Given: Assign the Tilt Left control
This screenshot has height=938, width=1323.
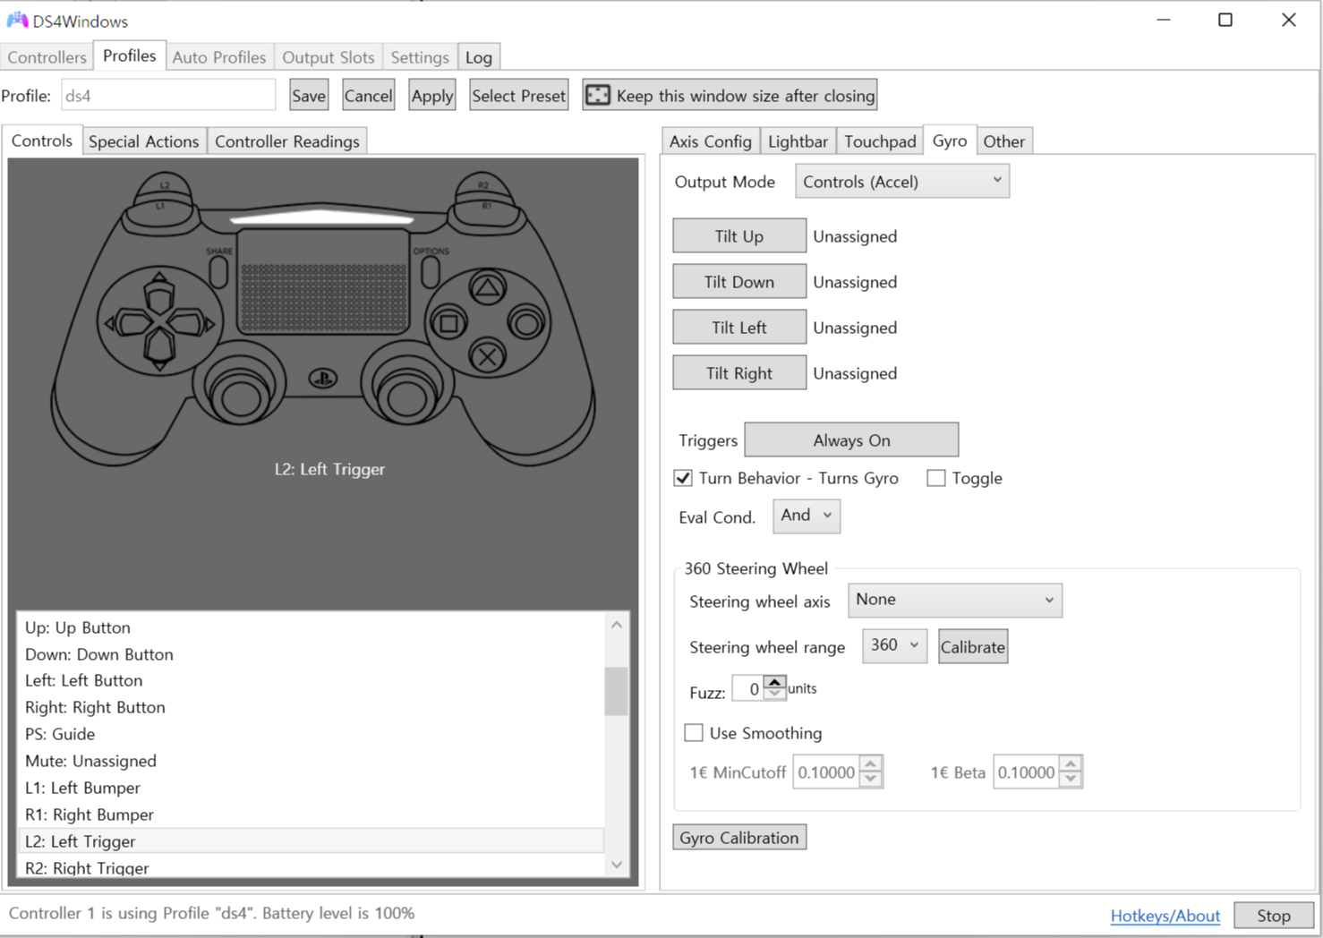Looking at the screenshot, I should 739,328.
